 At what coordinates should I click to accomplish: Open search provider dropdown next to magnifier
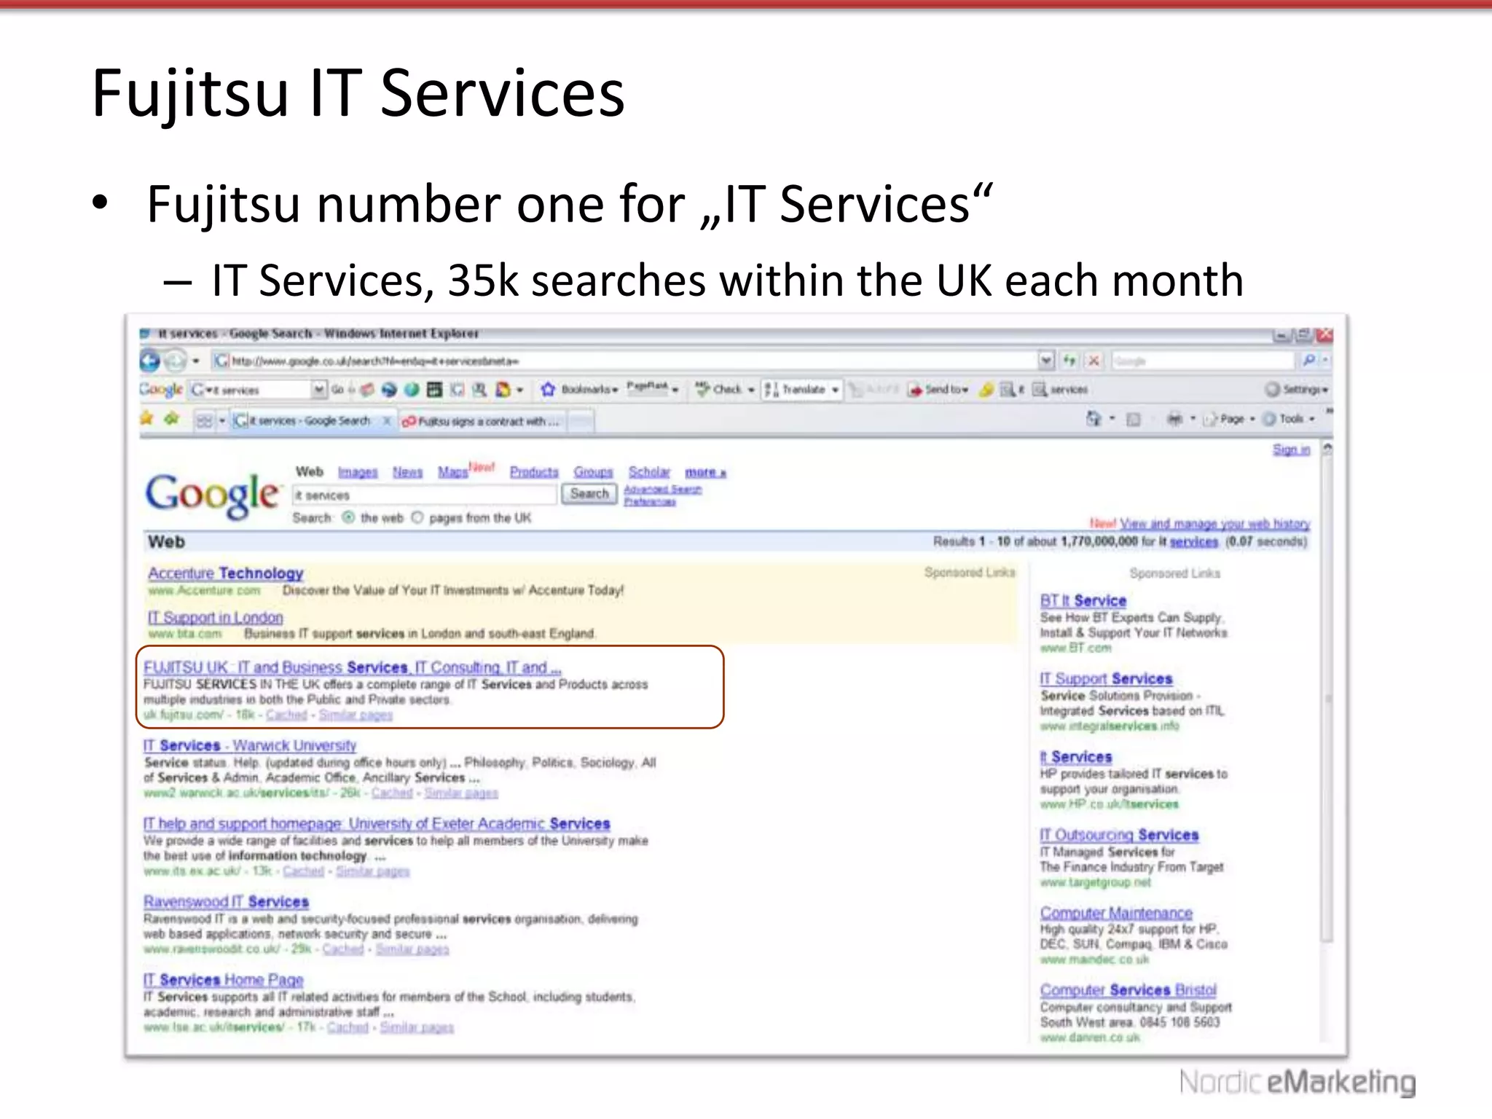click(1325, 361)
